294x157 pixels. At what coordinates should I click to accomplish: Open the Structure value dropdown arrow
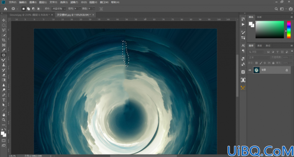[80, 9]
